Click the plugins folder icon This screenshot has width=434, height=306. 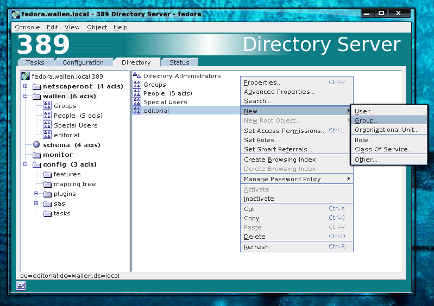pos(48,194)
